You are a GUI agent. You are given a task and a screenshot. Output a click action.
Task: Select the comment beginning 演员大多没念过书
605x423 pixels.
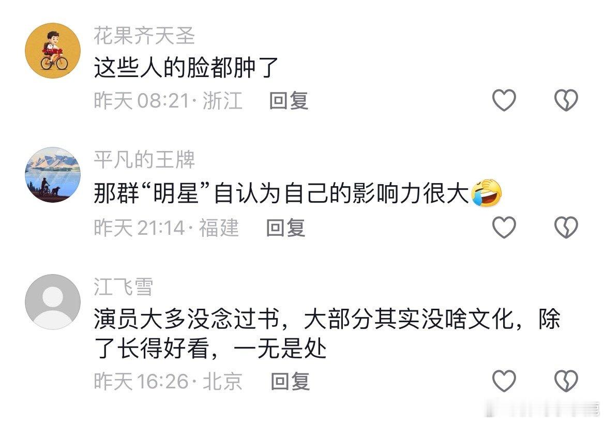pyautogui.click(x=327, y=334)
